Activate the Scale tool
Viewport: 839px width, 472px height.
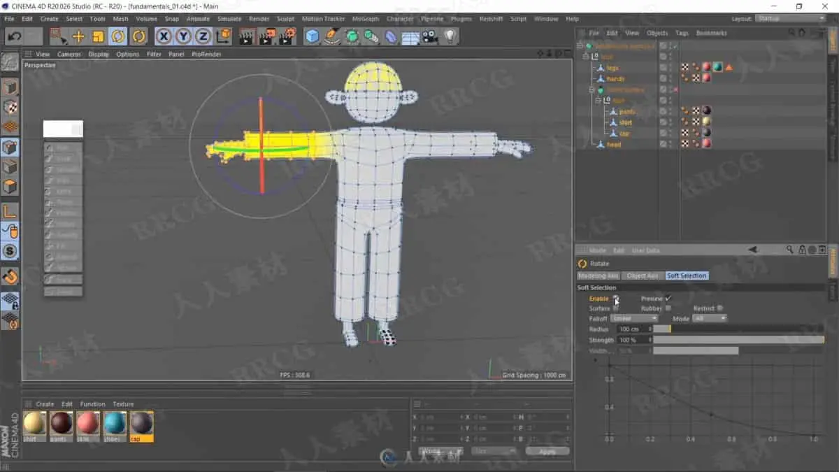tap(98, 36)
